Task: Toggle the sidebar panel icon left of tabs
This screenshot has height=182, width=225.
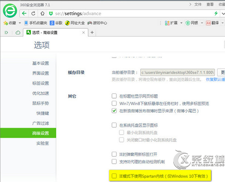Action: tap(6, 33)
